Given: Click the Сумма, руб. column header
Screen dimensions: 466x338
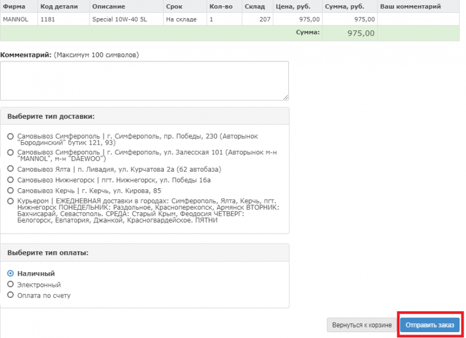Looking at the screenshot, I should 350,6.
